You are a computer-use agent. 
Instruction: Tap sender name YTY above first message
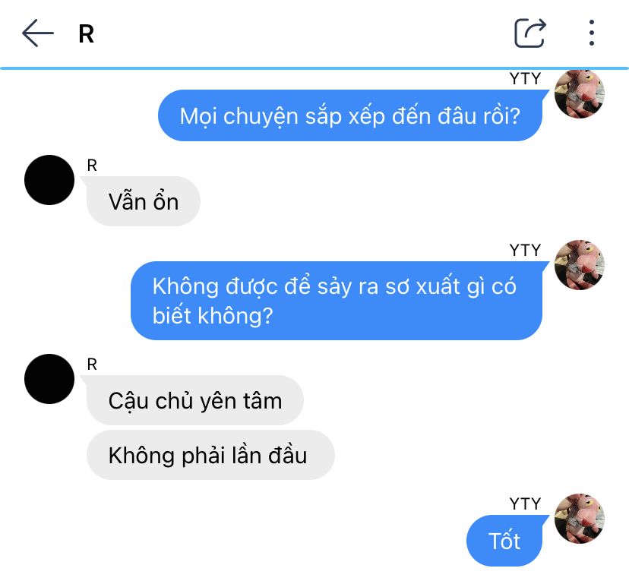tap(525, 79)
